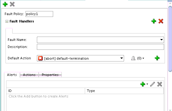Open the Fault Name dropdown
The height and width of the screenshot is (111, 172).
161,40
